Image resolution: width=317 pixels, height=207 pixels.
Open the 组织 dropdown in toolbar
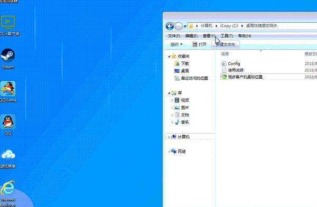[x=176, y=44]
